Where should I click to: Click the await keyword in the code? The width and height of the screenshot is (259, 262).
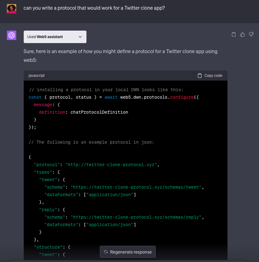[111, 97]
